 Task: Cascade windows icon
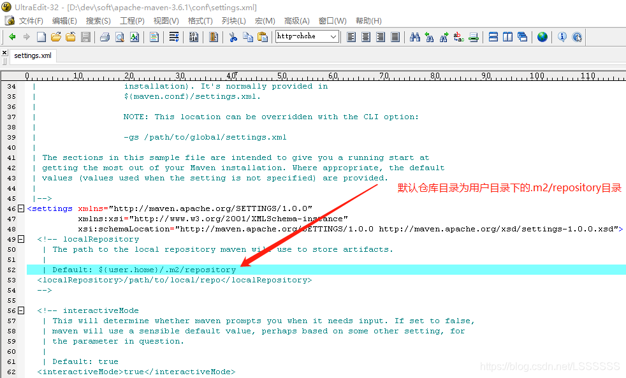pos(522,37)
